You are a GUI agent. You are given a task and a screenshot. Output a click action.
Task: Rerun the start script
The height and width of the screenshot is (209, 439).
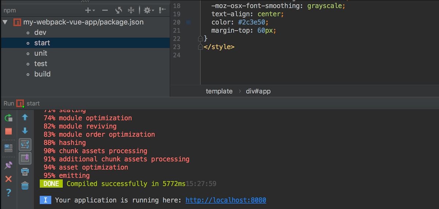(x=8, y=118)
